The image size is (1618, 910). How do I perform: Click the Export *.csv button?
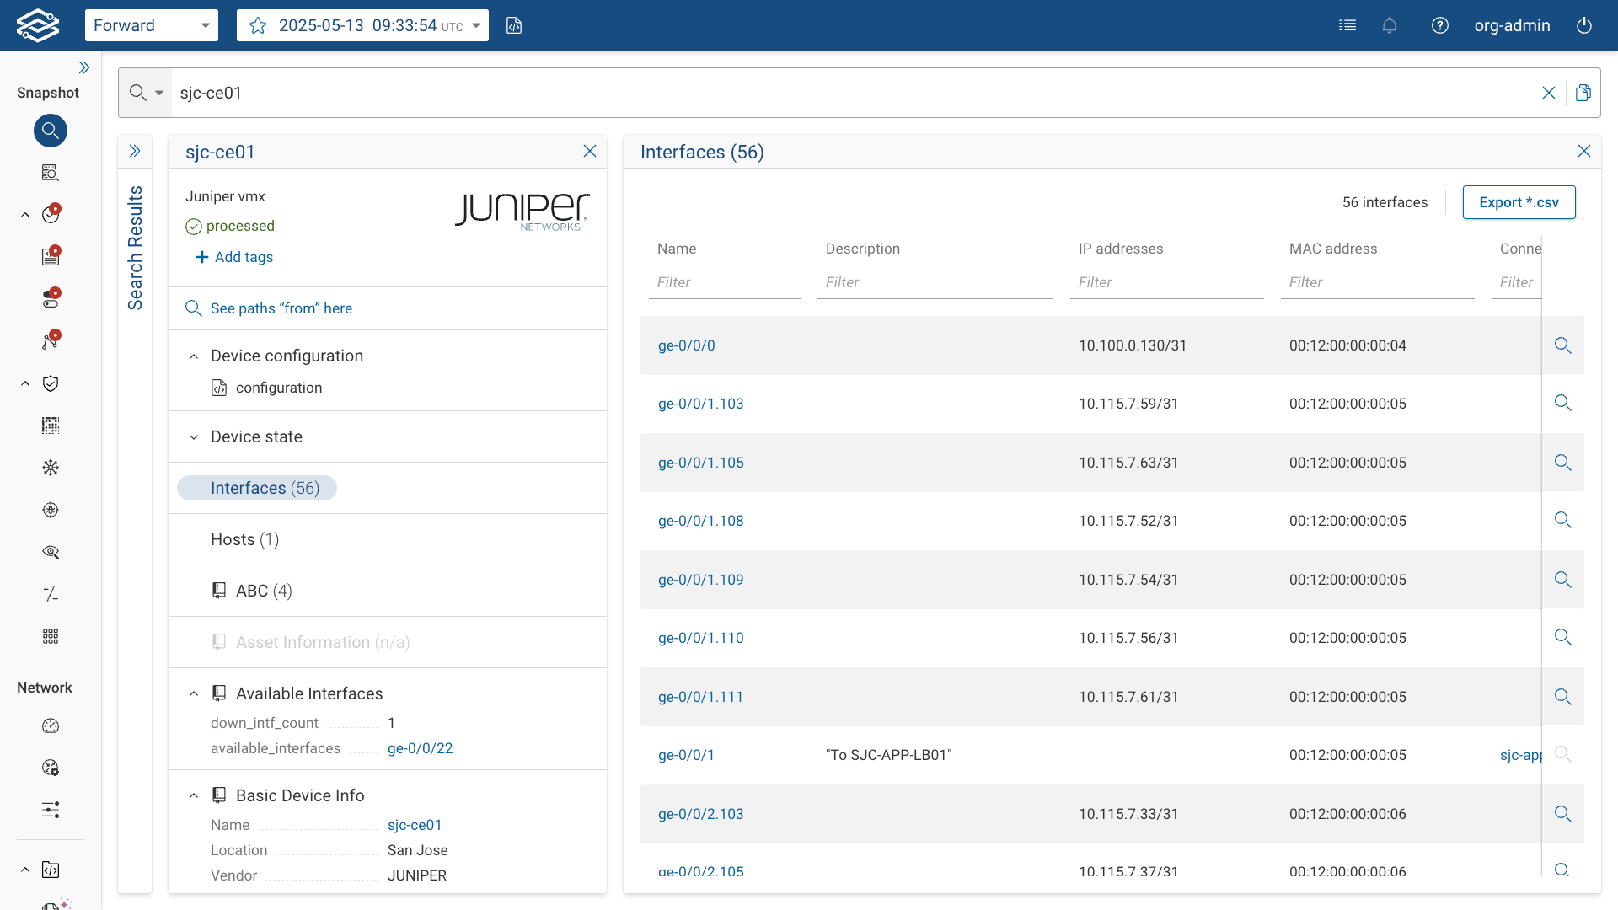click(x=1519, y=202)
